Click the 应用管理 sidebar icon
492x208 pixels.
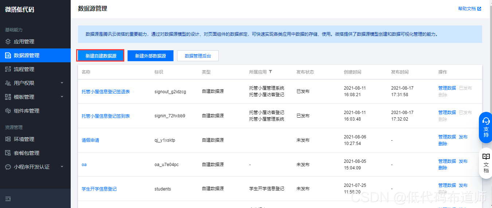click(8, 42)
